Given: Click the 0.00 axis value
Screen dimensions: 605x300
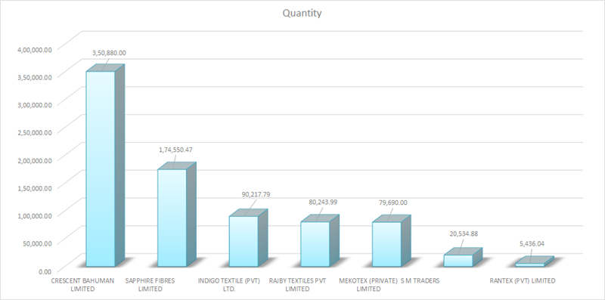Looking at the screenshot, I should click(45, 271).
